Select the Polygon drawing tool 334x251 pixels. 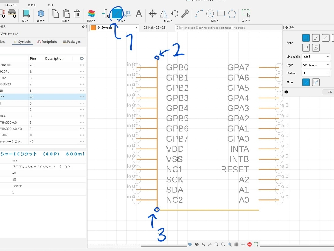pyautogui.click(x=232, y=13)
